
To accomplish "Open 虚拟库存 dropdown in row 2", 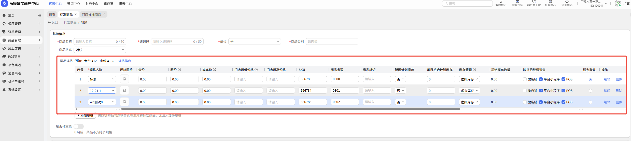I will [x=469, y=91].
